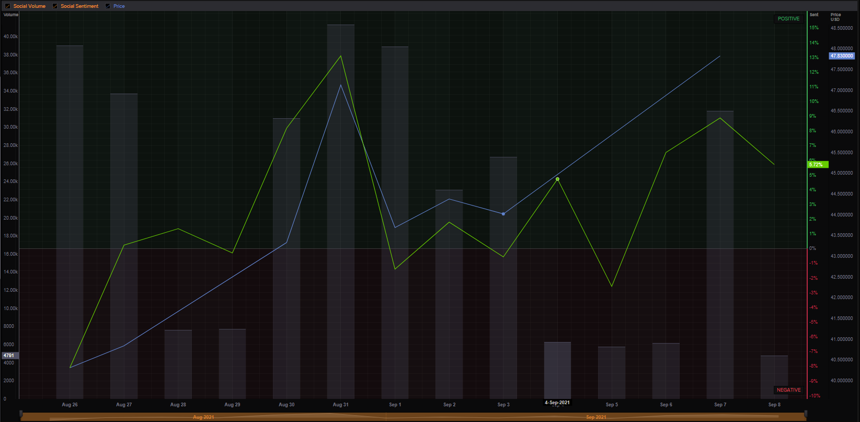Click the Sep 1 date label on x-axis
860x422 pixels.
(395, 405)
